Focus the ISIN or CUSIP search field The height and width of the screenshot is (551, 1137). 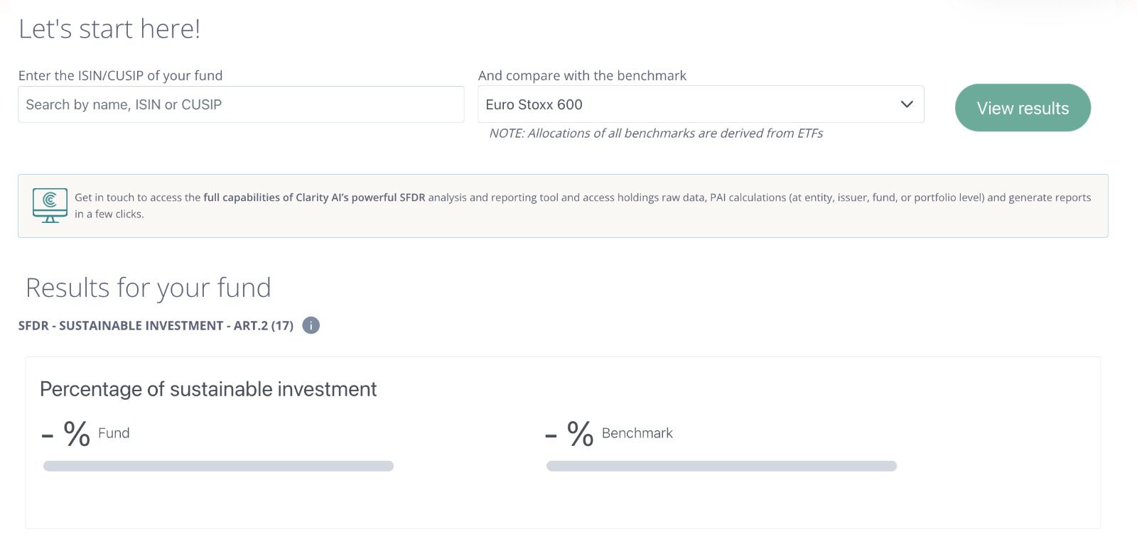(241, 104)
